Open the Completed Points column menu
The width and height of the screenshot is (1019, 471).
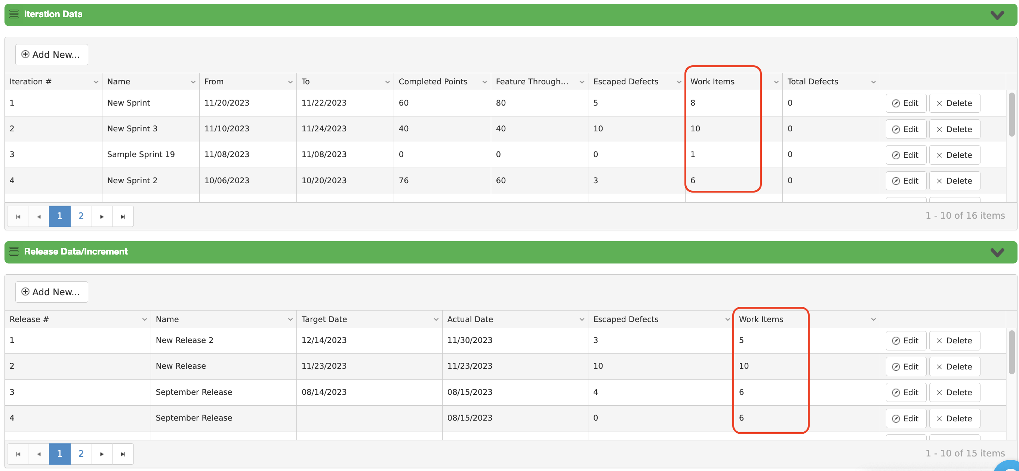pos(484,82)
